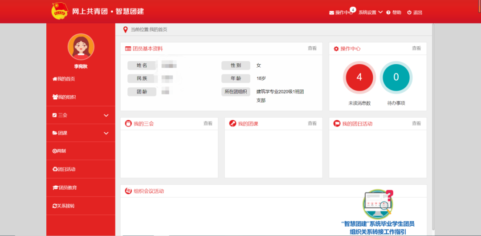This screenshot has width=481, height=236.
Task: Click the red unread messages count circle
Action: click(x=359, y=77)
